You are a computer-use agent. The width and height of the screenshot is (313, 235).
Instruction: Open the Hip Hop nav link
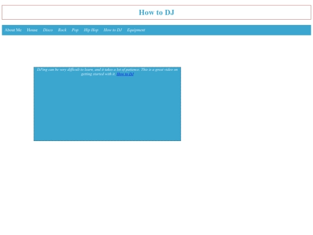click(x=91, y=30)
